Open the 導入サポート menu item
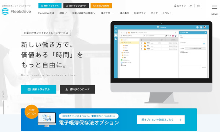The image size is (220, 132). pyautogui.click(x=107, y=13)
